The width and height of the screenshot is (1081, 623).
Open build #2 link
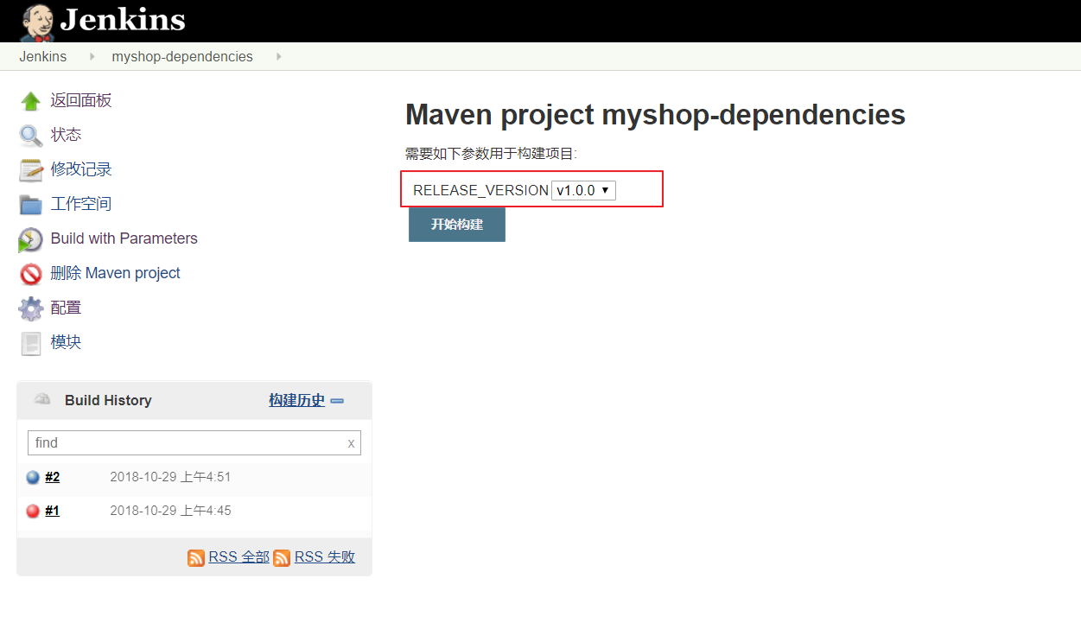tap(53, 477)
